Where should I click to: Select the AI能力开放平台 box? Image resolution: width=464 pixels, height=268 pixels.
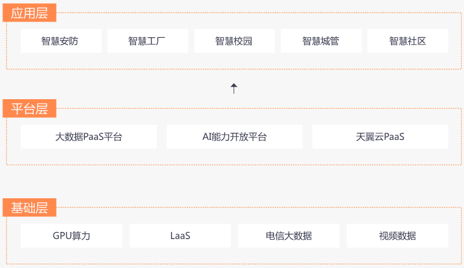pyautogui.click(x=234, y=136)
